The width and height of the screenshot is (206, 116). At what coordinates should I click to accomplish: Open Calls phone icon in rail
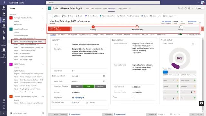pyautogui.click(x=4, y=32)
